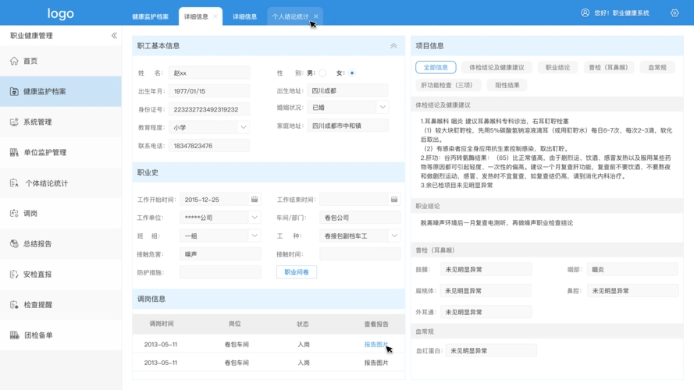
Task: Collapse the sidebar with the double-chevron icon
Action: pyautogui.click(x=114, y=35)
